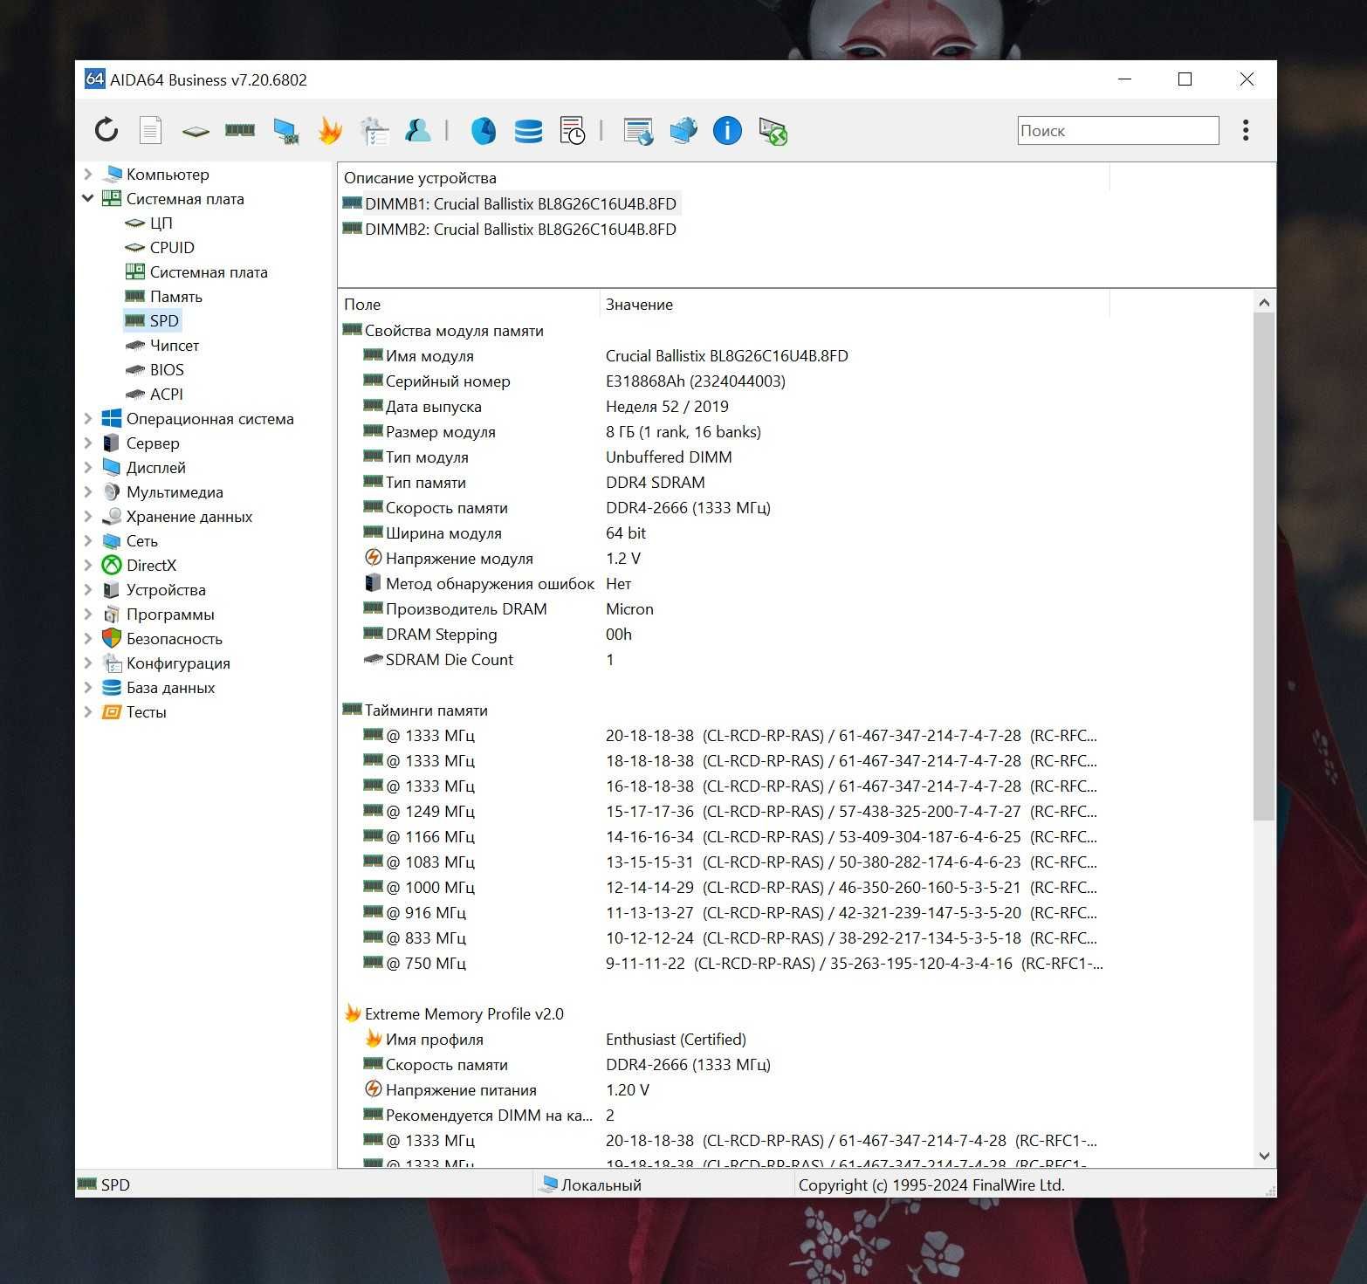Viewport: 1367px width, 1284px height.
Task: Select the @ 1249 МГц timing row
Action: coord(723,811)
